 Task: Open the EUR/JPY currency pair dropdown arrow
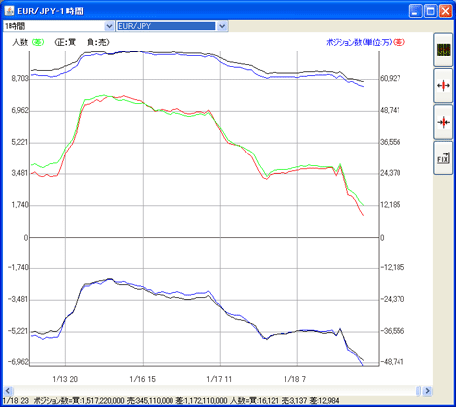pos(222,26)
